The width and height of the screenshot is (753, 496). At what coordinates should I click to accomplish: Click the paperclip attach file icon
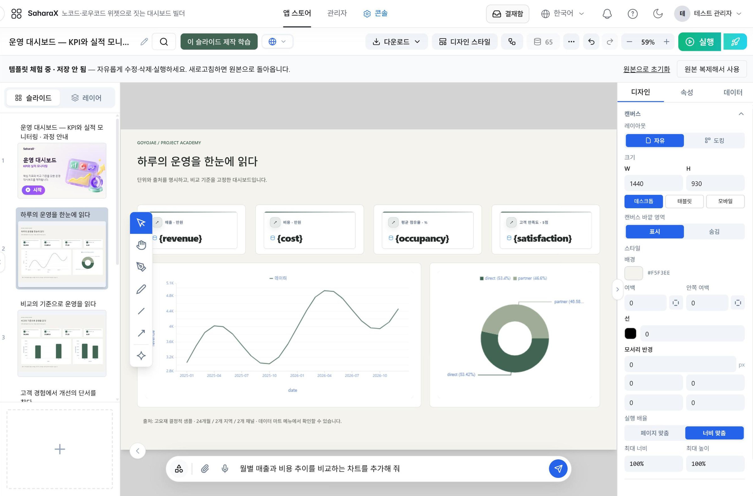click(205, 469)
